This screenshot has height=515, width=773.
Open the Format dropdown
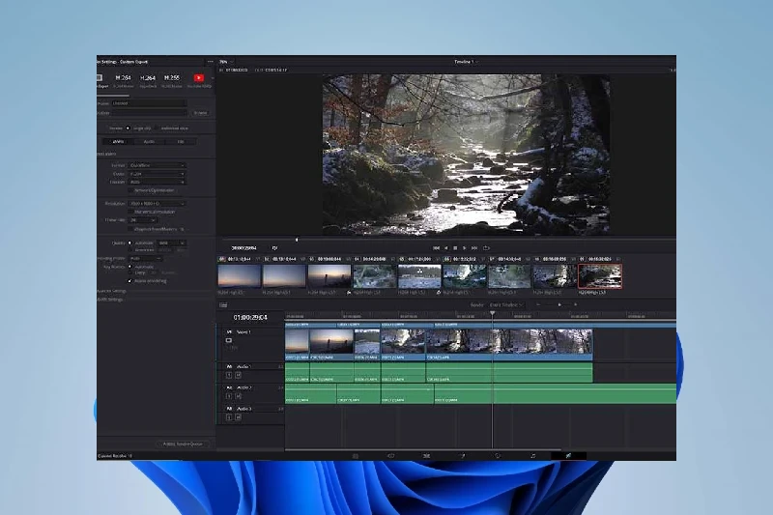[157, 165]
